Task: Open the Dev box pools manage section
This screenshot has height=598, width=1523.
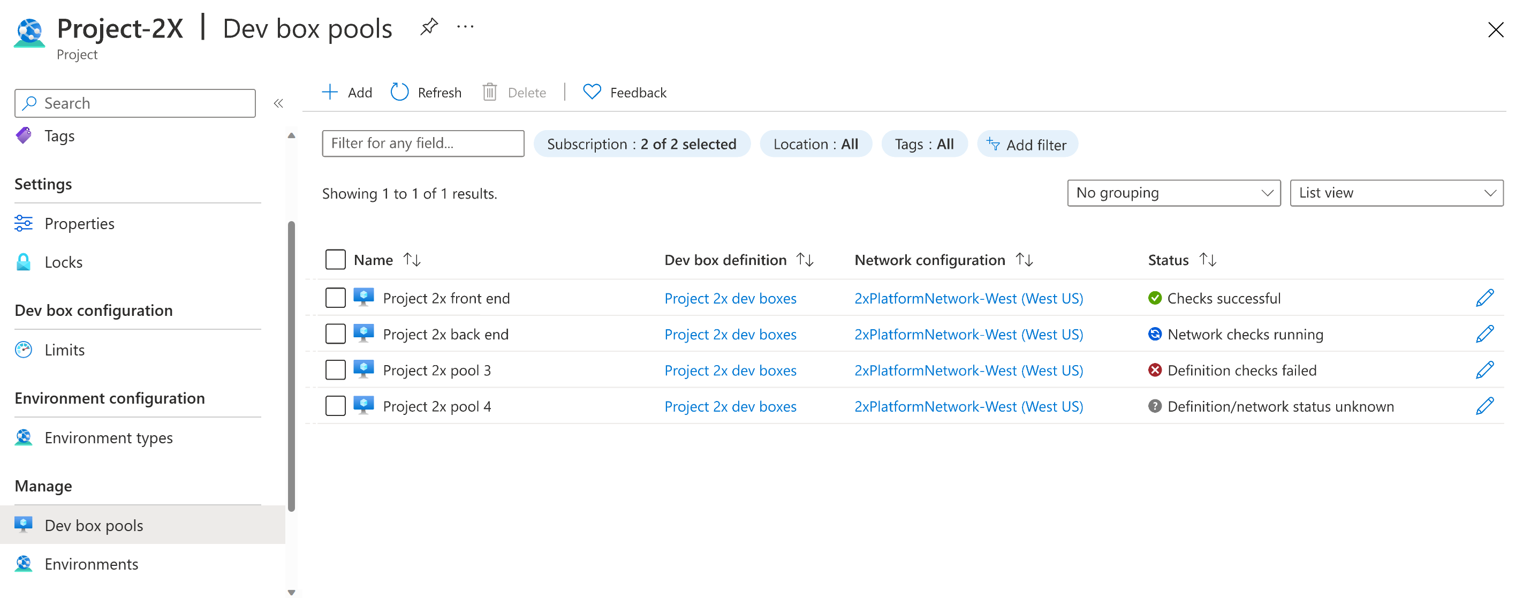Action: click(94, 524)
